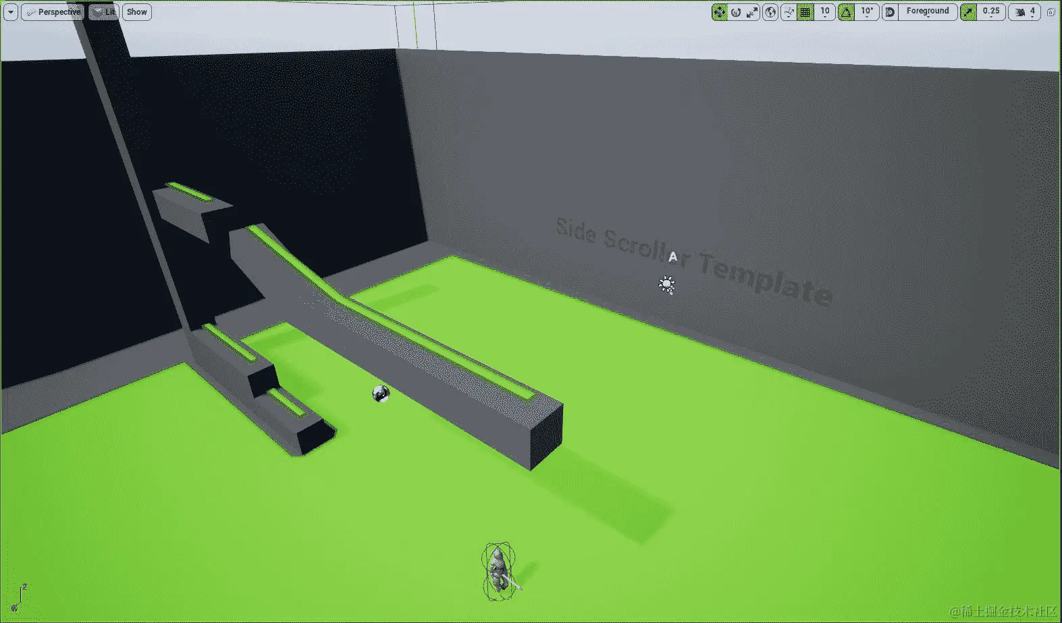Select the sphere reflection capture actor

click(x=381, y=394)
